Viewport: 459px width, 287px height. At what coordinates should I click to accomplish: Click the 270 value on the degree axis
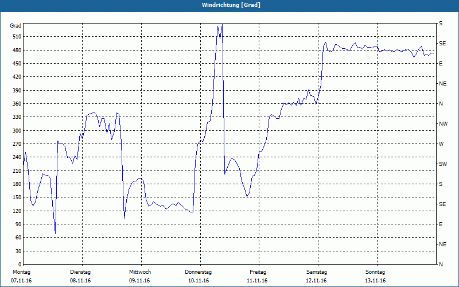click(17, 144)
